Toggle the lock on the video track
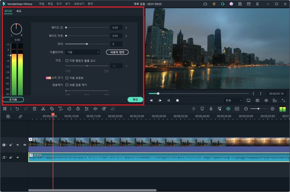The image size is (290, 192). click(11, 145)
